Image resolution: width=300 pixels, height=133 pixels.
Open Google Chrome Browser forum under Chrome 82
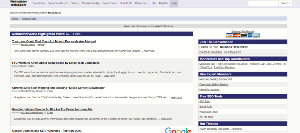(32, 91)
